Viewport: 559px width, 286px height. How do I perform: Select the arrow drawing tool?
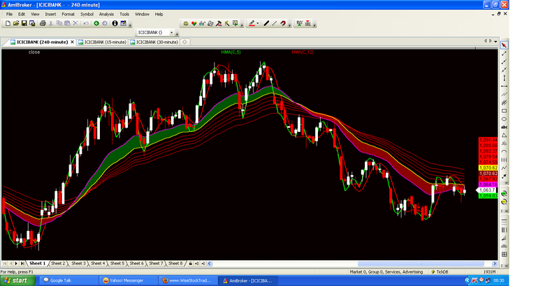coord(504,176)
